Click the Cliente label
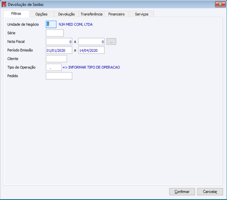The height and width of the screenshot is (200, 227). (13, 59)
